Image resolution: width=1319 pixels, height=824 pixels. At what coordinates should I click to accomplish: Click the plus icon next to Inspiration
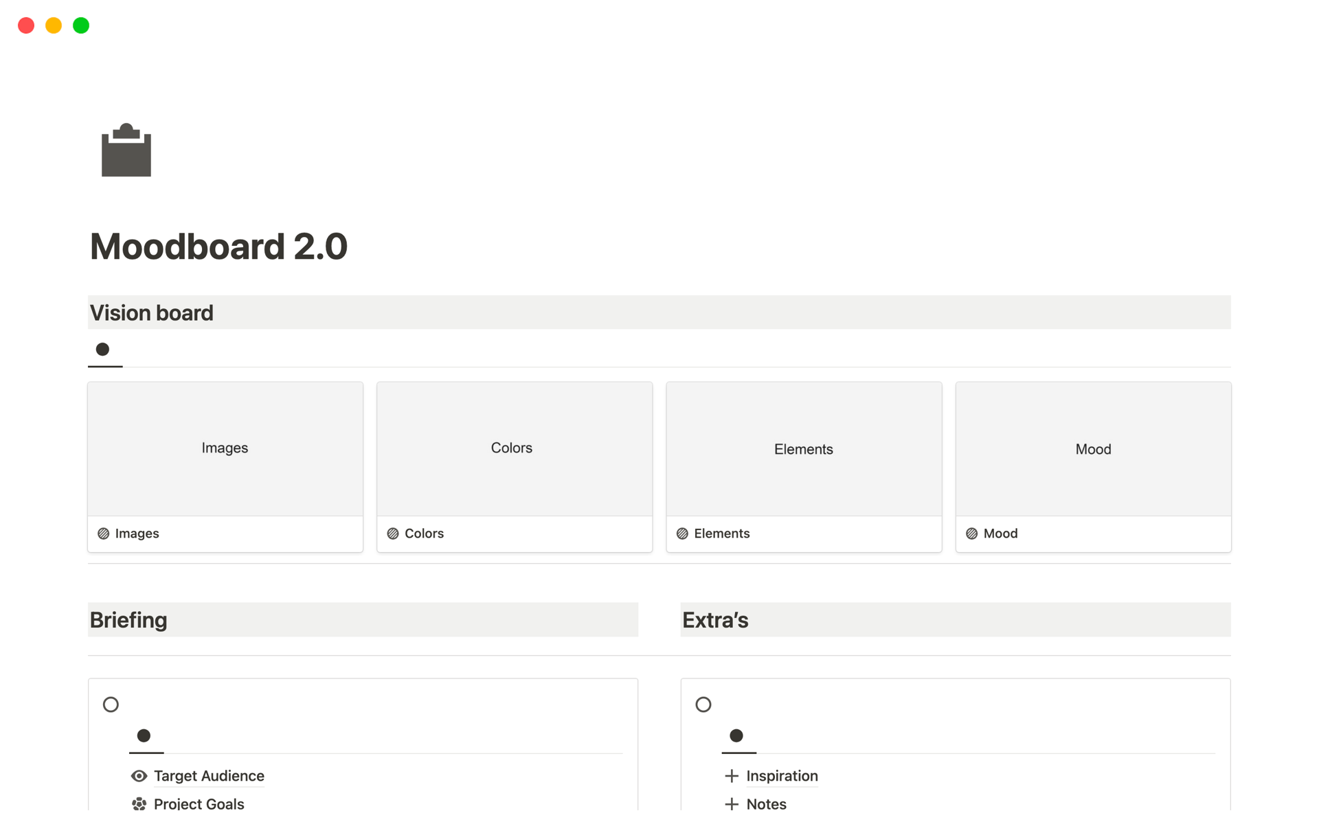tap(730, 775)
